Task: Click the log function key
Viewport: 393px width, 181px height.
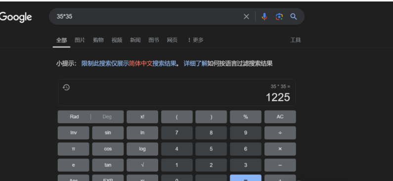Action: tap(142, 149)
